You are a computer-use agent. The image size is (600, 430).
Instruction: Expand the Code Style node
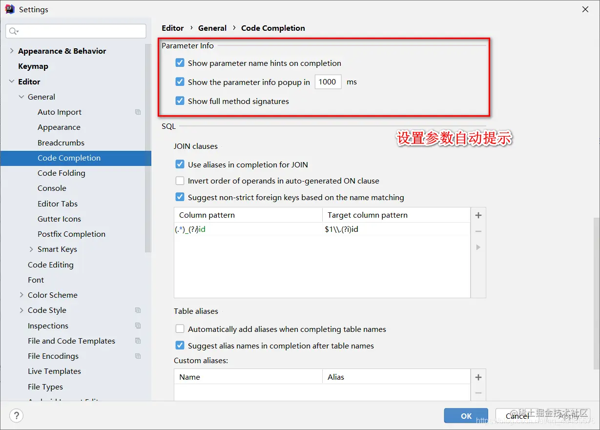pyautogui.click(x=21, y=310)
